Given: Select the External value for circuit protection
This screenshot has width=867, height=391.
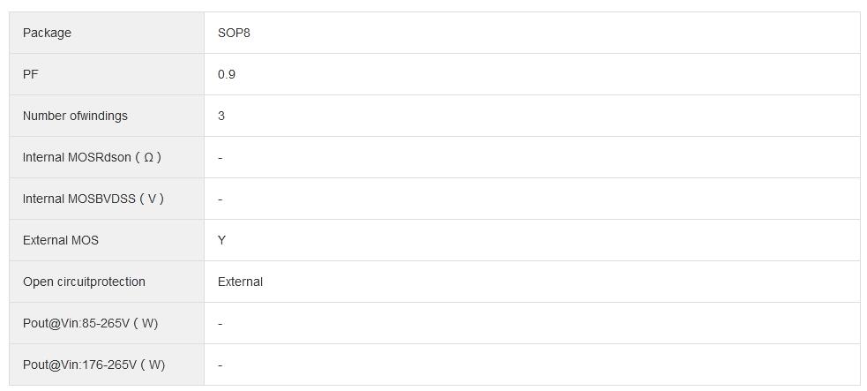Looking at the screenshot, I should click(240, 282).
